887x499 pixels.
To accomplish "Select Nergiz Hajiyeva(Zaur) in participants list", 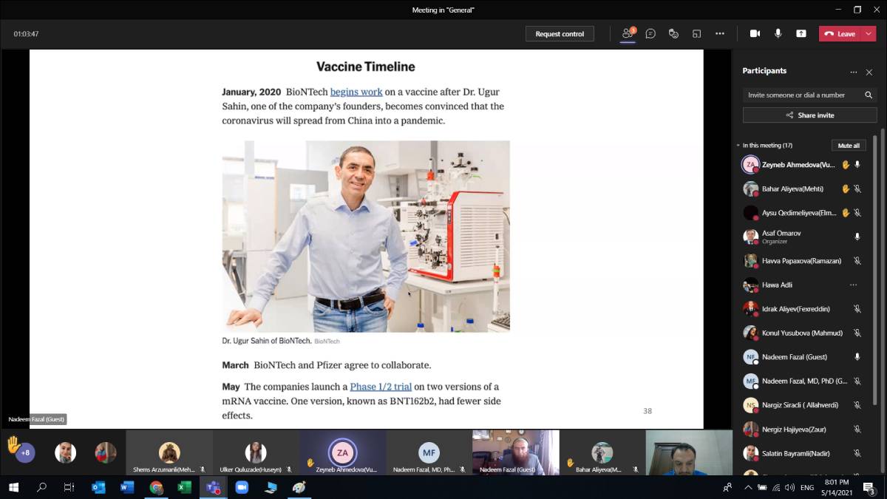I will (x=803, y=430).
